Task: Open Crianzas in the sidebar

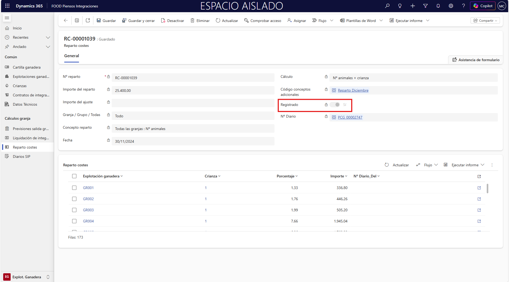Action: pyautogui.click(x=20, y=86)
